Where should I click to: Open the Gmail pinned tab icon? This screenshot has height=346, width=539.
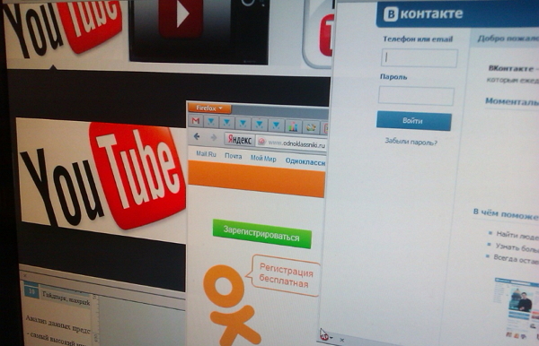196,121
